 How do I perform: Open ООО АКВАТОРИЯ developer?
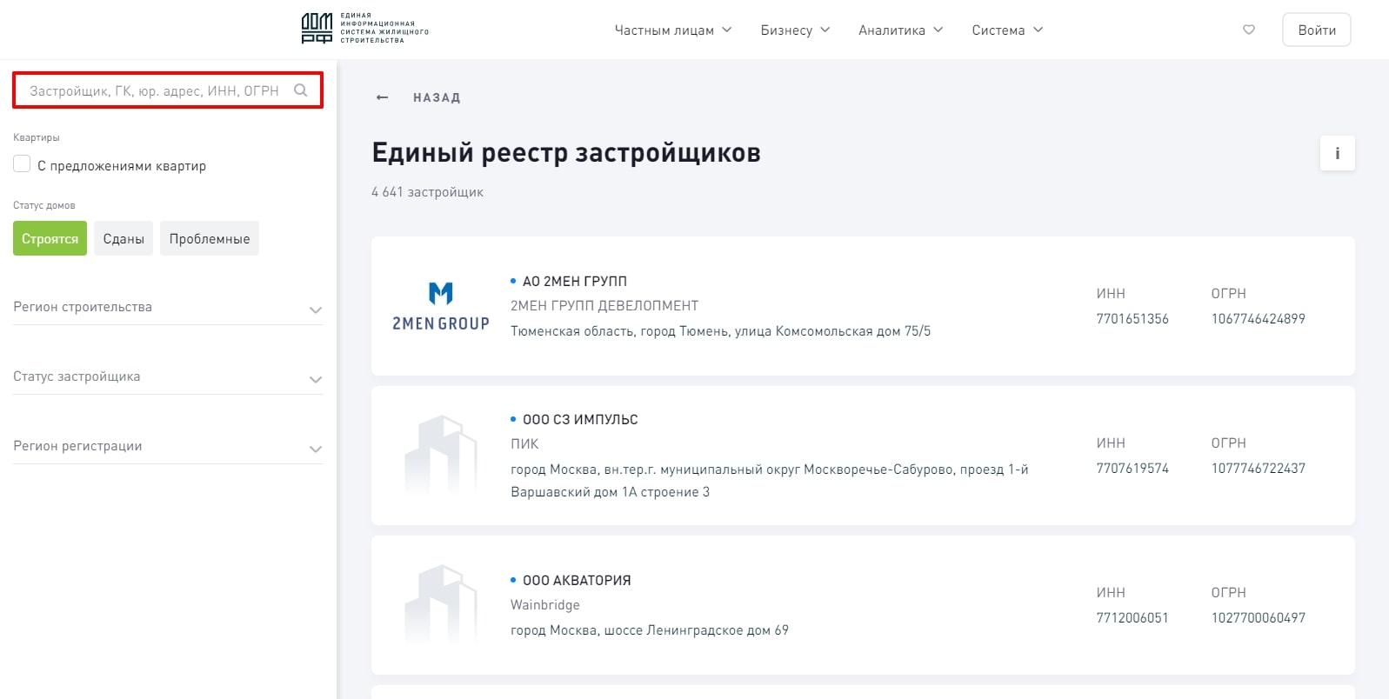(577, 580)
